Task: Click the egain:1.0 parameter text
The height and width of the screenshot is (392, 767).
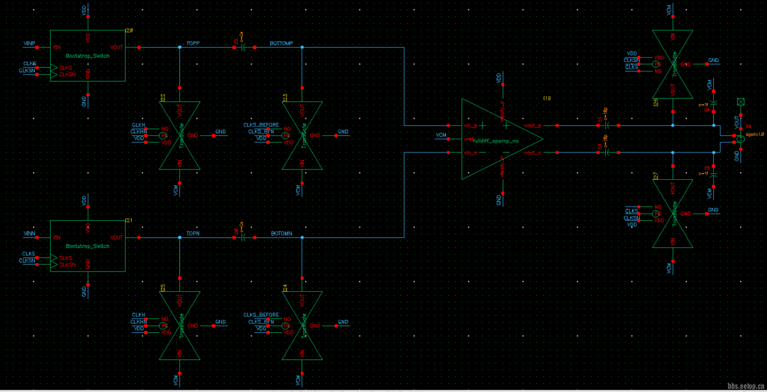Action: click(x=754, y=134)
